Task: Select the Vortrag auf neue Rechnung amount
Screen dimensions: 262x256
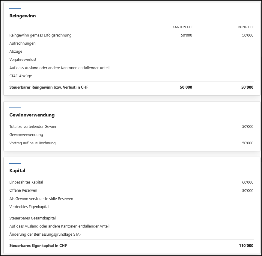Action: [x=248, y=143]
